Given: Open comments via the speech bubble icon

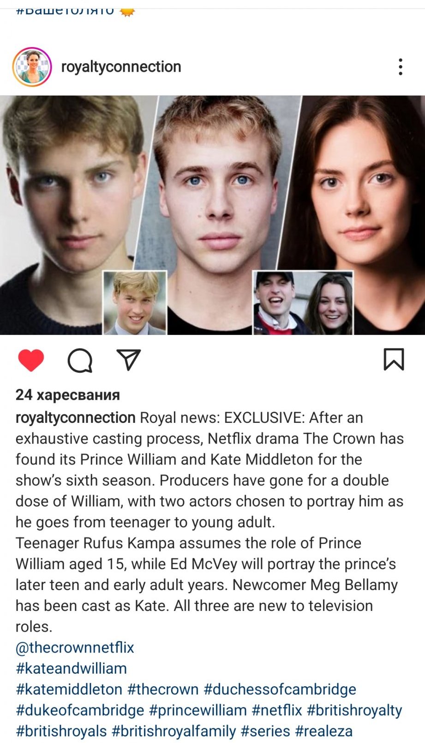Looking at the screenshot, I should point(80,360).
